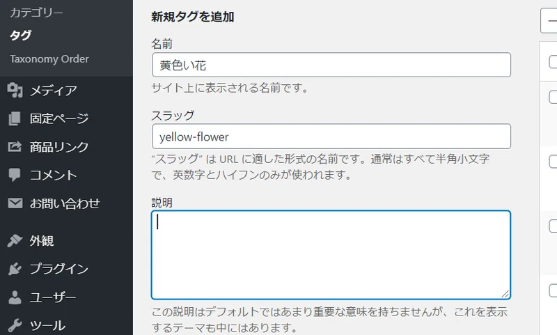The image size is (557, 335).
Task: Click the 名前 field label
Action: (162, 44)
